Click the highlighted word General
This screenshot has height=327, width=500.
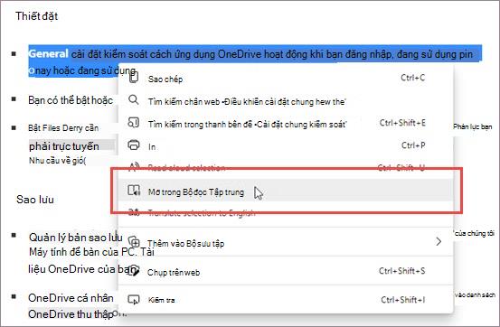coord(48,53)
